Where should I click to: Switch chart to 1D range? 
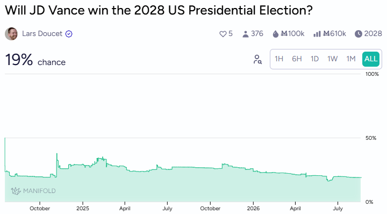pyautogui.click(x=314, y=59)
